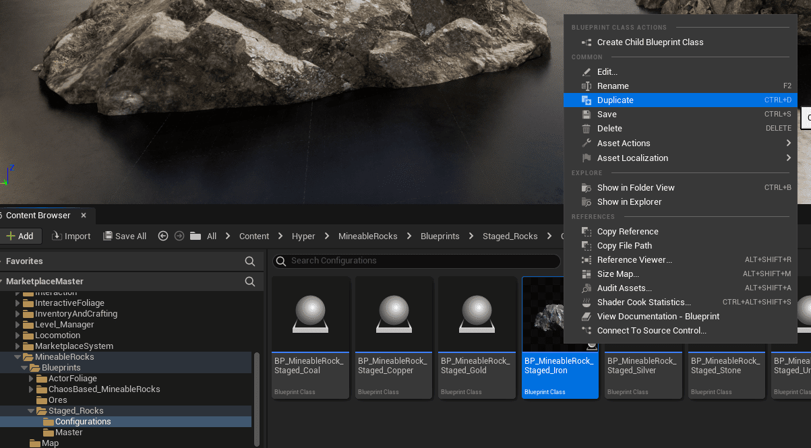Click the Rename icon in context menu
The image size is (811, 448).
586,86
